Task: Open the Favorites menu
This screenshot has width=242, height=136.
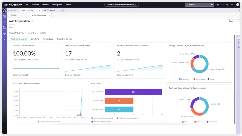Action: (x=35, y=5)
